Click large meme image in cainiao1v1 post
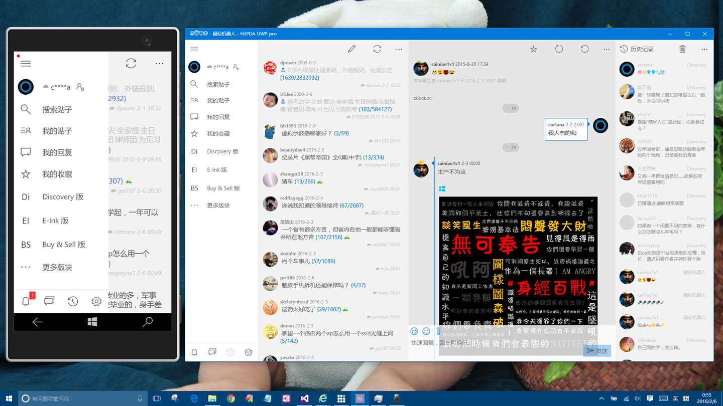This screenshot has height=406, width=723. click(x=518, y=276)
